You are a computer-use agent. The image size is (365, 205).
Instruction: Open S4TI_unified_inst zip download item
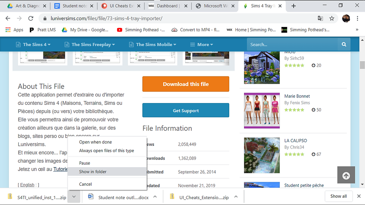37,197
